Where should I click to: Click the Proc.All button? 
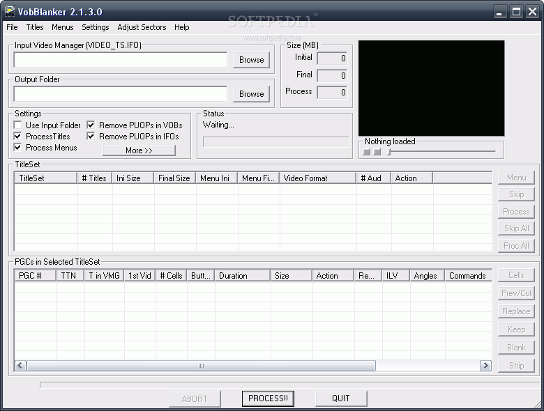[x=516, y=246]
